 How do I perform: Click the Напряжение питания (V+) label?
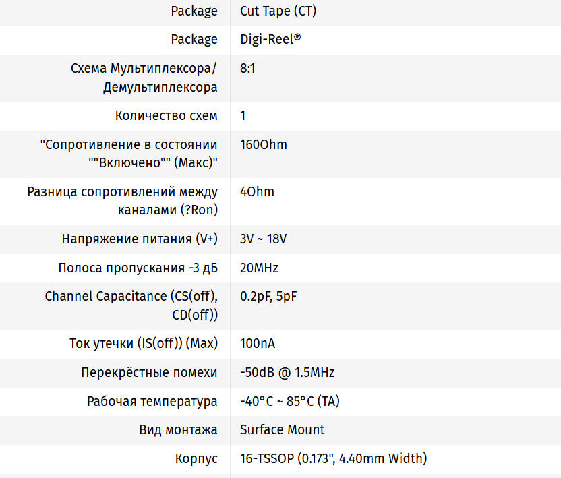point(140,239)
